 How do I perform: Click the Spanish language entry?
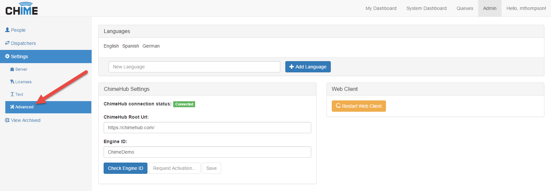[x=131, y=46]
